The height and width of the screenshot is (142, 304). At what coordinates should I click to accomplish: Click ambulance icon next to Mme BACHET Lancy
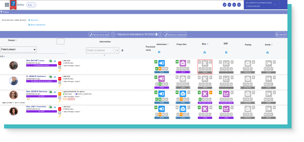[x=50, y=61]
